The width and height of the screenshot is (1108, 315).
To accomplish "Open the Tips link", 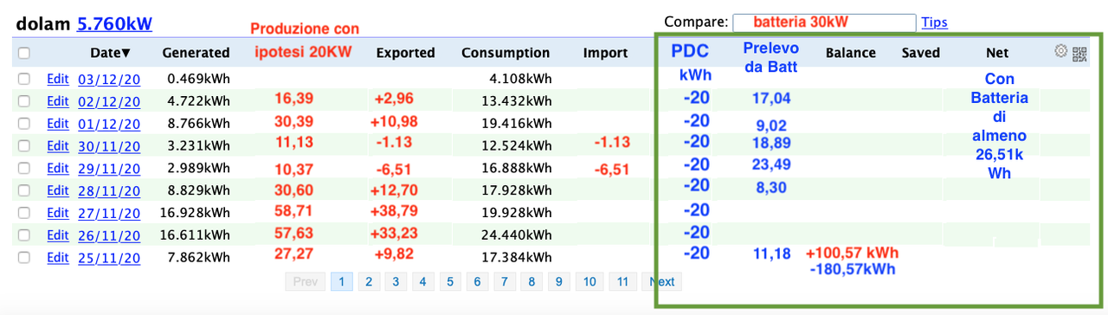I will click(x=934, y=22).
